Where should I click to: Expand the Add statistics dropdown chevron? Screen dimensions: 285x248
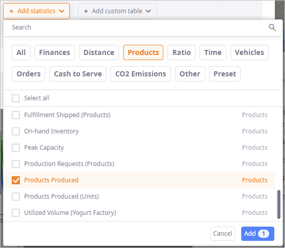[x=62, y=11]
